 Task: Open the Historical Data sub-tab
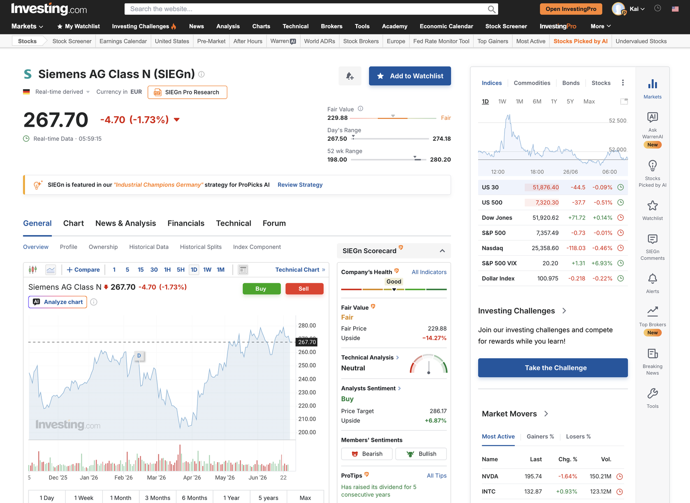[x=149, y=247]
